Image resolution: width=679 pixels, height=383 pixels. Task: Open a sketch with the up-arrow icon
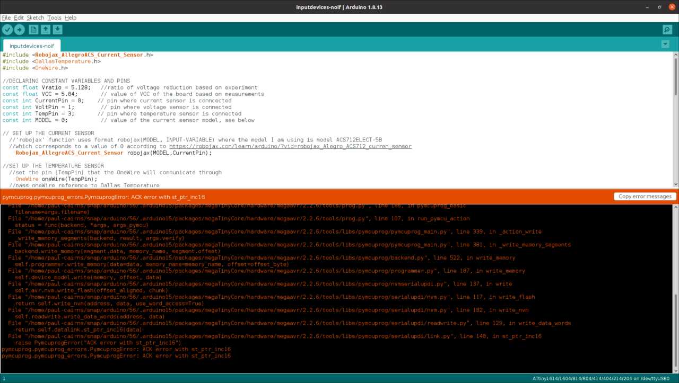(x=46, y=30)
